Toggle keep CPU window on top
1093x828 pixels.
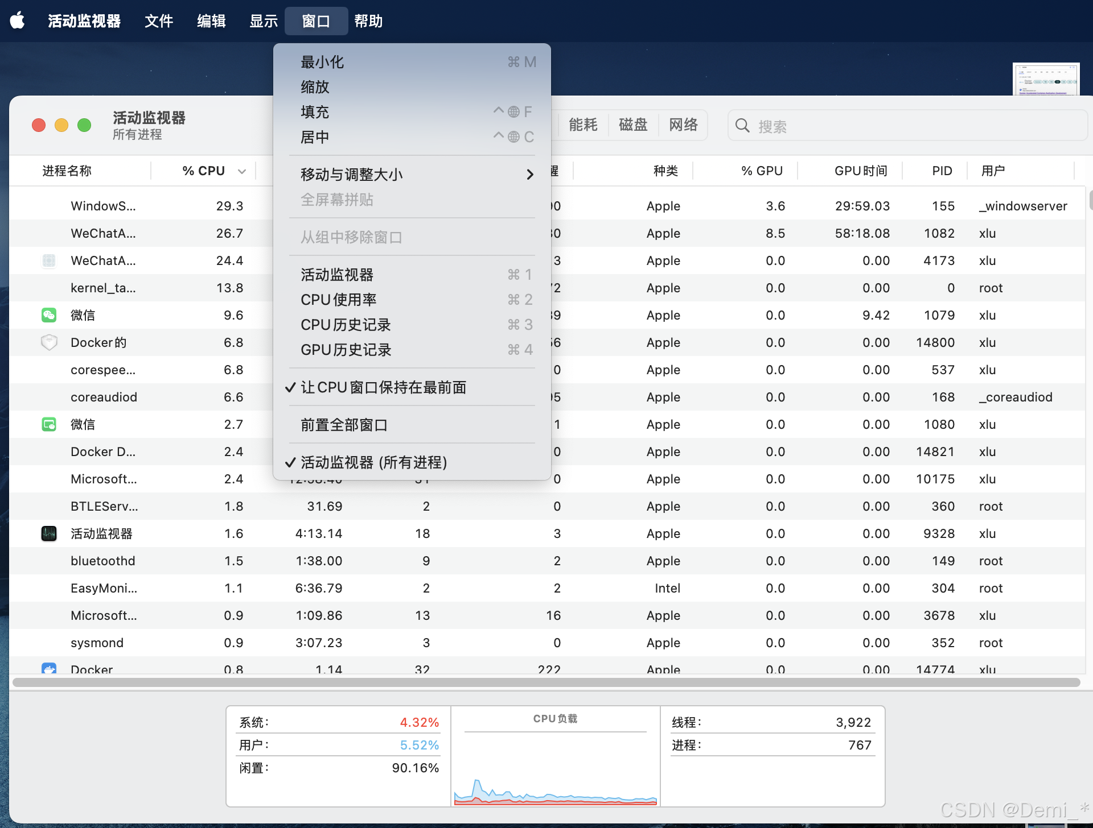click(x=383, y=387)
